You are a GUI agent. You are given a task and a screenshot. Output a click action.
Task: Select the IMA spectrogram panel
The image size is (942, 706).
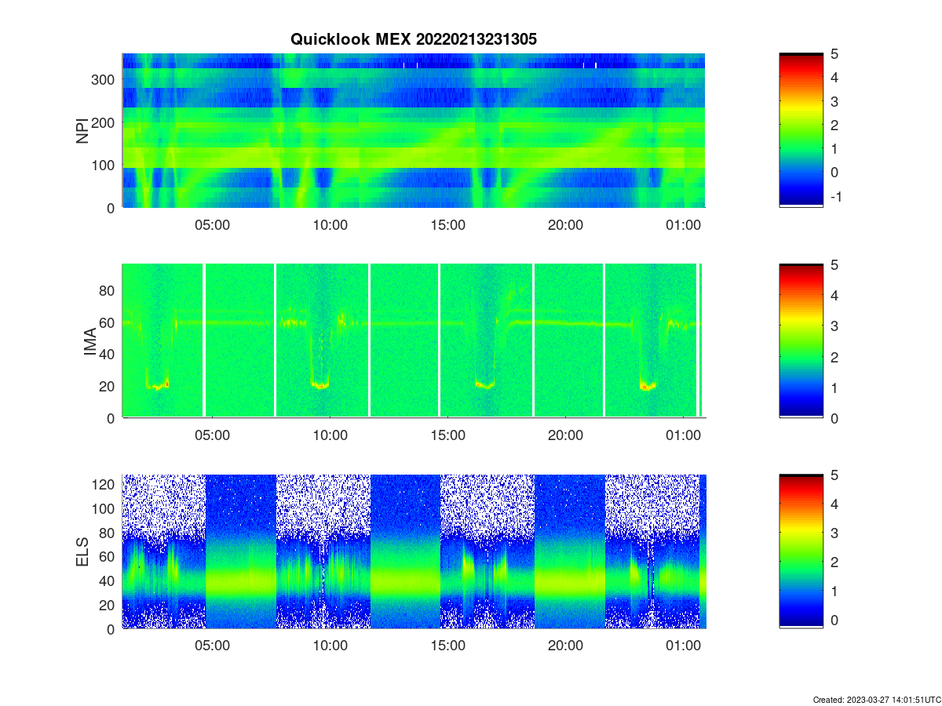click(x=414, y=340)
